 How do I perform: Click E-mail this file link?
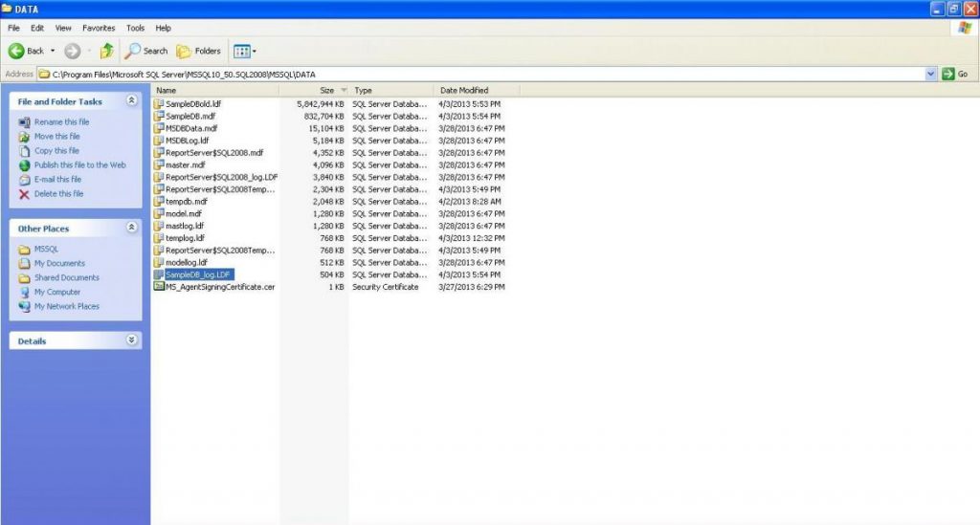pos(57,179)
